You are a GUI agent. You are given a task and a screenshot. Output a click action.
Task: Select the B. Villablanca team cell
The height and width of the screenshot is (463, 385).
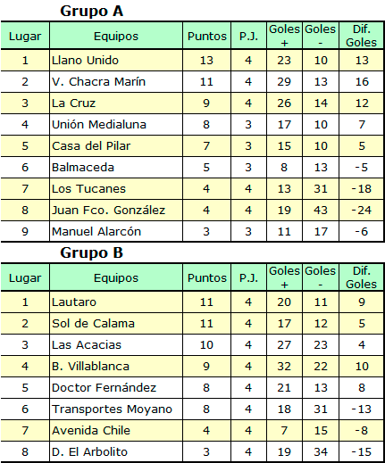coord(116,367)
